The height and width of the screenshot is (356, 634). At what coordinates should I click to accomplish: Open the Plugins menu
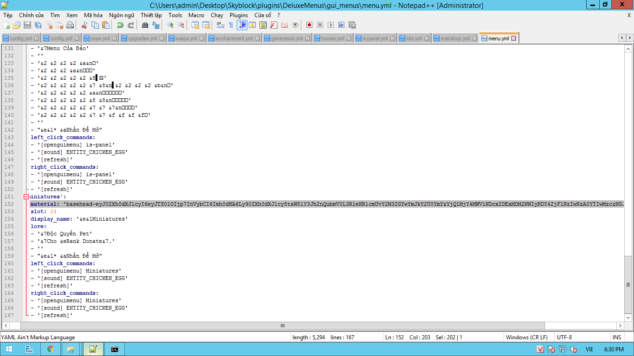pyautogui.click(x=239, y=15)
